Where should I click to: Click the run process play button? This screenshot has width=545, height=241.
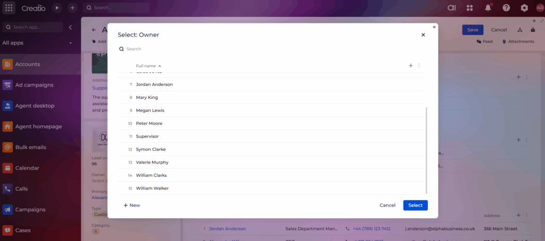[x=57, y=8]
